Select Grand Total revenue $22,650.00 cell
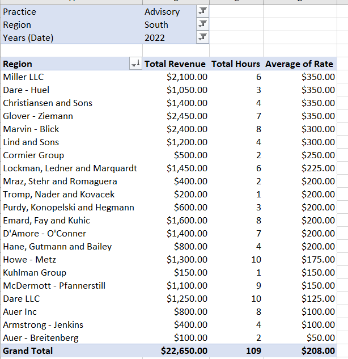Screen dimensions: 348x359 184,351
